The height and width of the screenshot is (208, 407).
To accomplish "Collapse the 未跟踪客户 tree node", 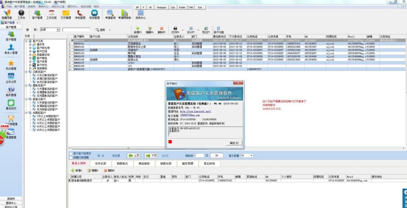I will (26, 113).
